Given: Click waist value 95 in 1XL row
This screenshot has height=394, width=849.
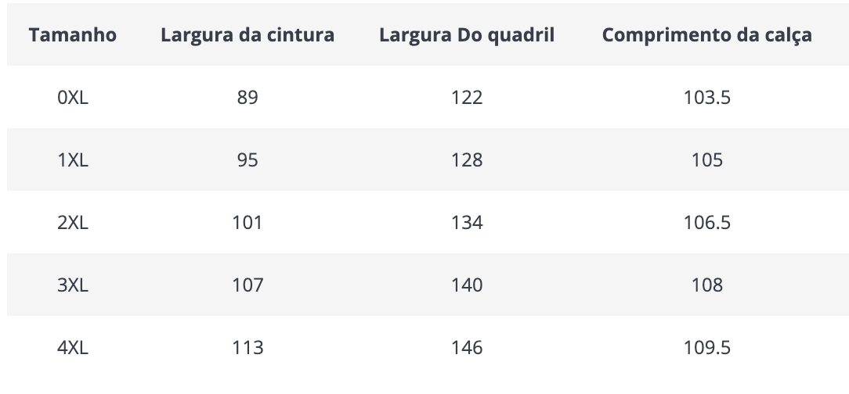Looking at the screenshot, I should pyautogui.click(x=247, y=160).
